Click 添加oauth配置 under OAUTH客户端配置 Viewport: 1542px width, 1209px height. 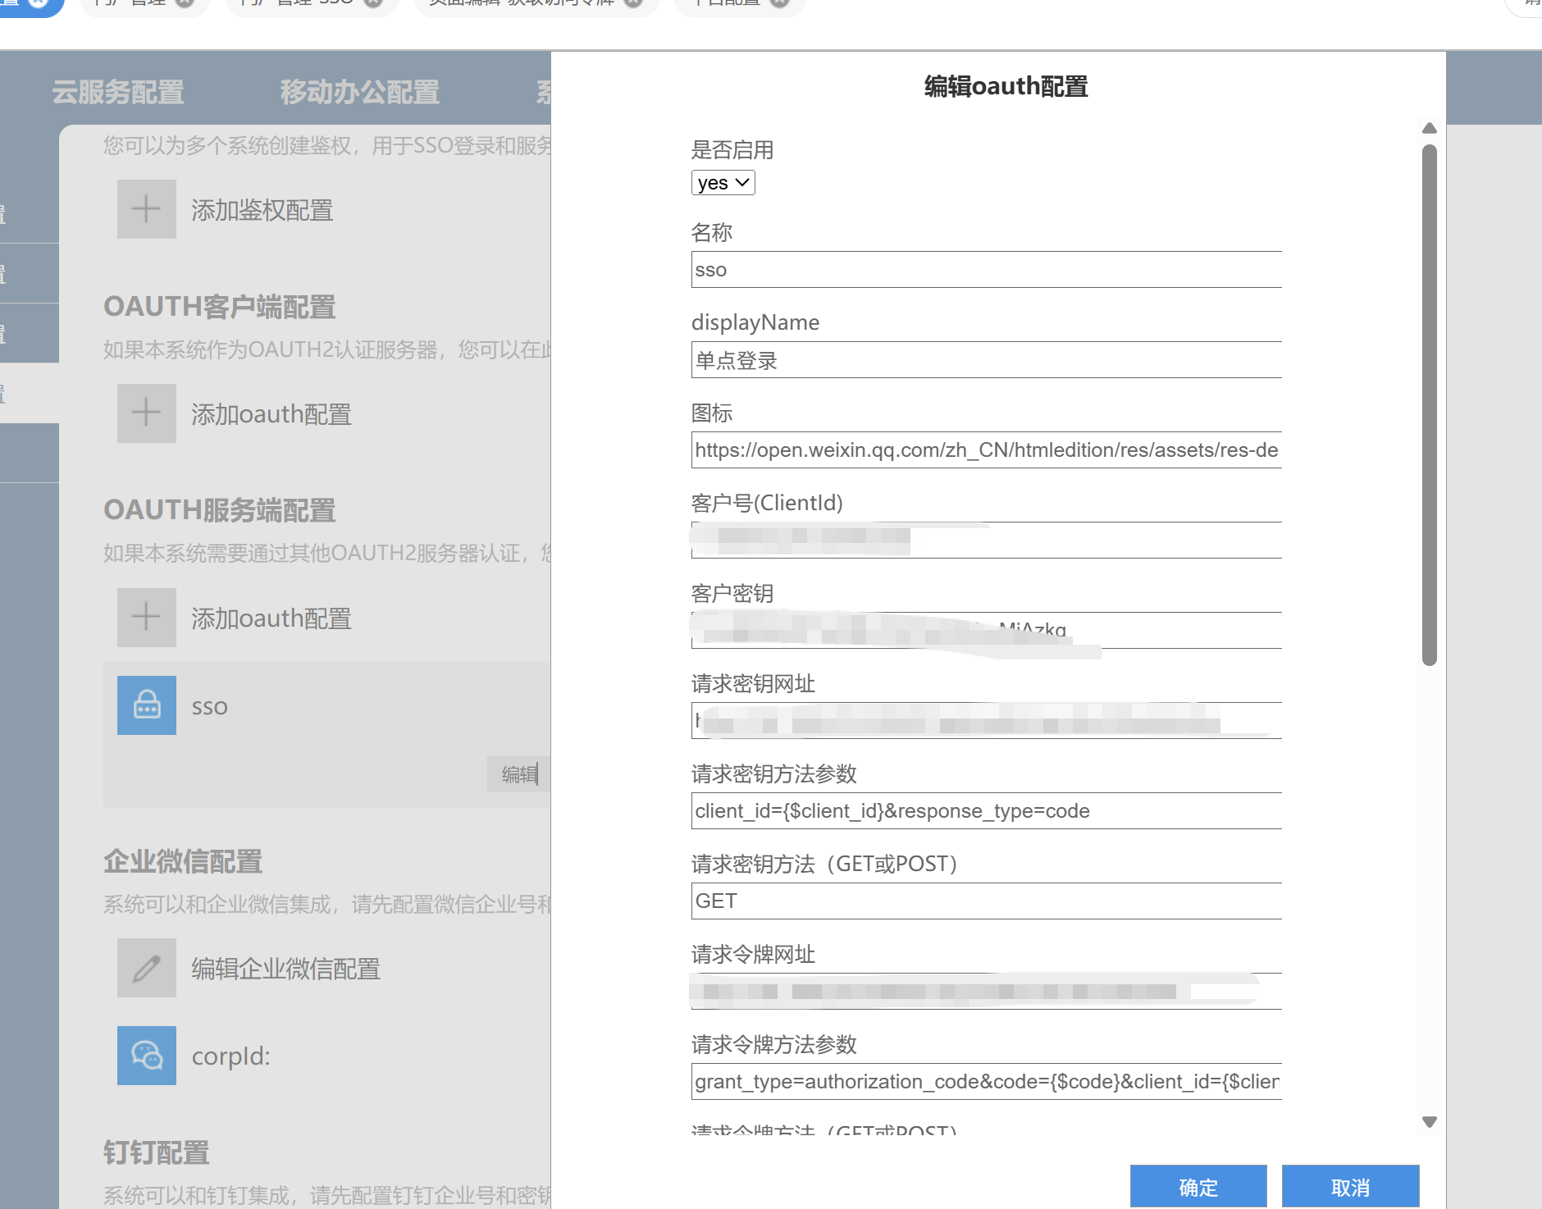pyautogui.click(x=271, y=414)
